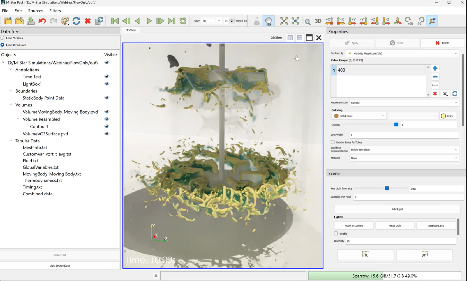Play the animation in reverse
467x281 pixels.
click(x=137, y=21)
